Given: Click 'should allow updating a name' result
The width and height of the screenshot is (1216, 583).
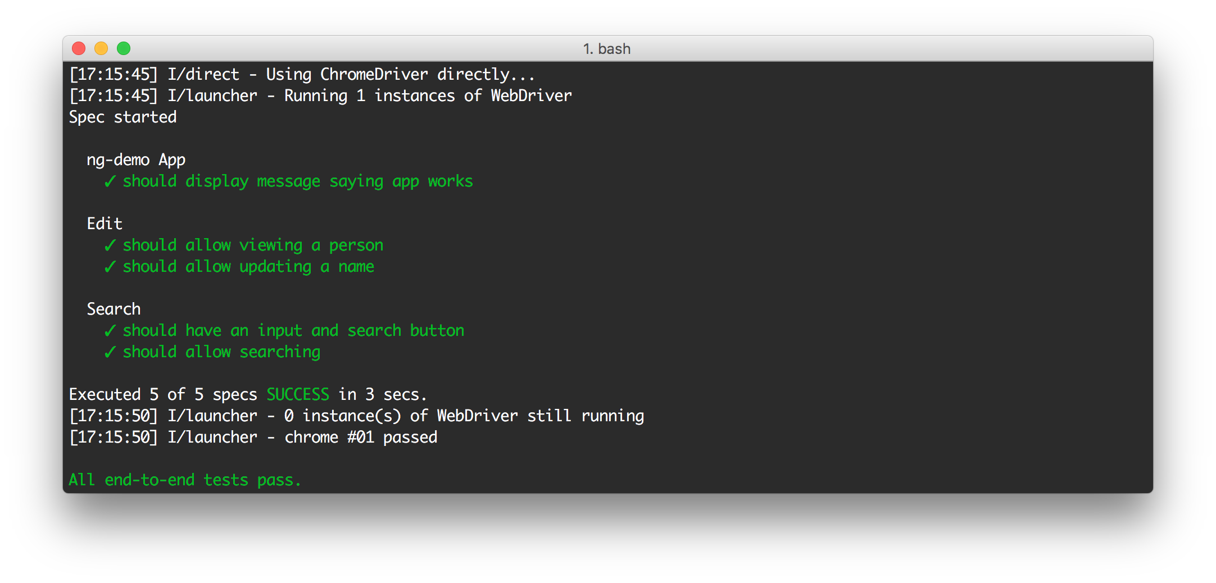Looking at the screenshot, I should [248, 267].
